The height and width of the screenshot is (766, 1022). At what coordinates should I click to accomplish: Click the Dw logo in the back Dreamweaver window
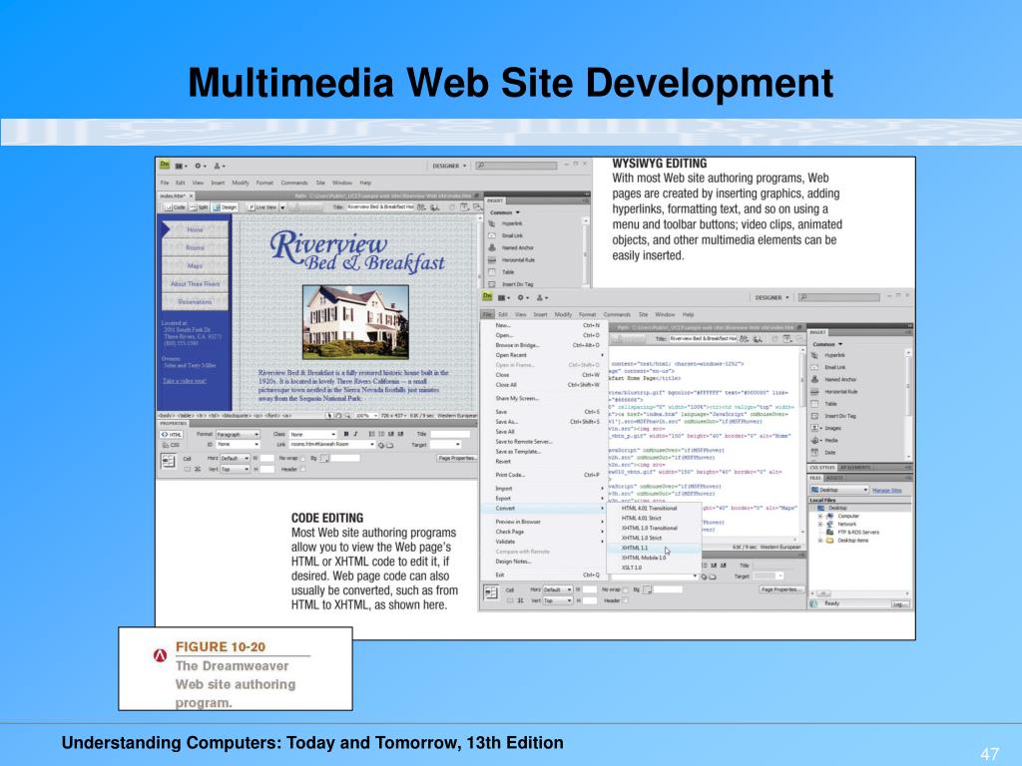165,166
